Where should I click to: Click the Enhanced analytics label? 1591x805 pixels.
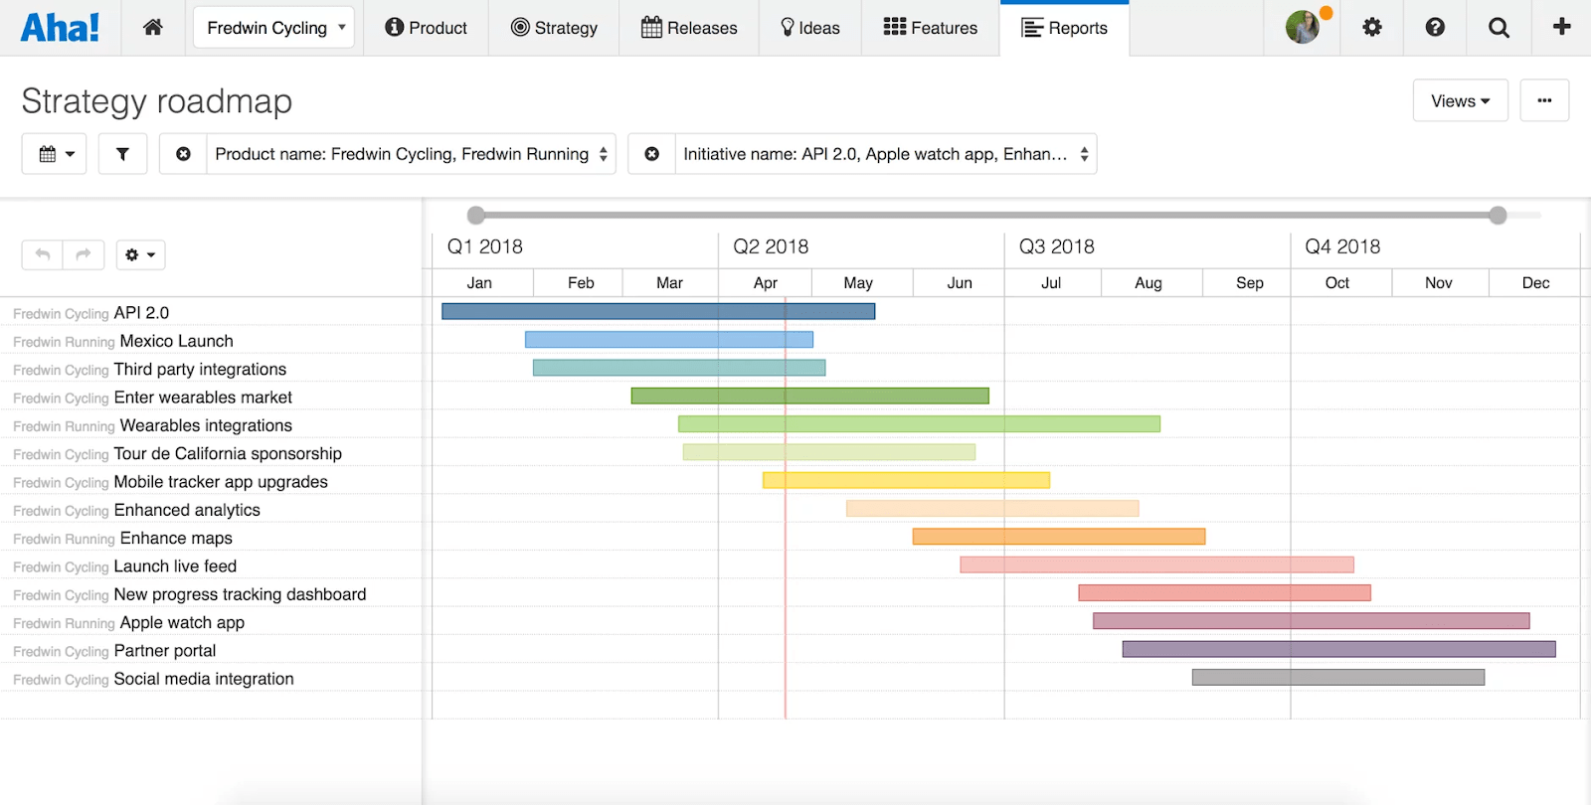tap(187, 510)
